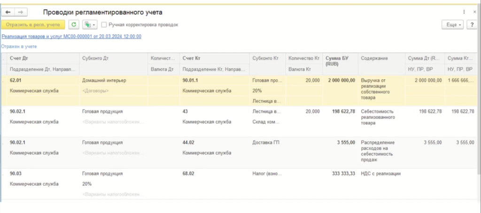Open the Еще dropdown menu
Image resolution: width=481 pixels, height=213 pixels.
pos(453,24)
